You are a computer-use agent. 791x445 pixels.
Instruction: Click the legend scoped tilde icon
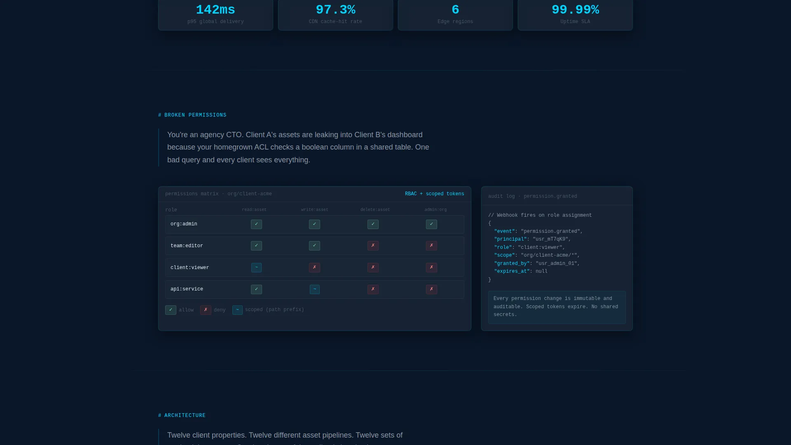click(237, 310)
